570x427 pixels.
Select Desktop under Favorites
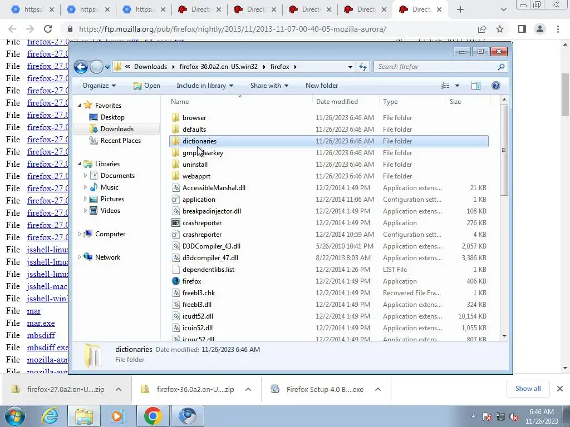pyautogui.click(x=112, y=117)
